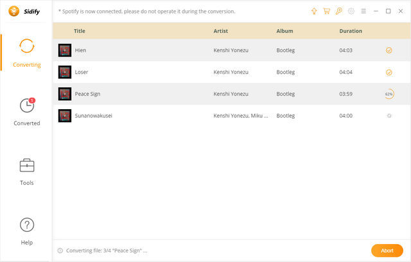The image size is (411, 262).
Task: Click the artist 'Kenshi Yonezu, Miku ...' cell
Action: point(241,116)
